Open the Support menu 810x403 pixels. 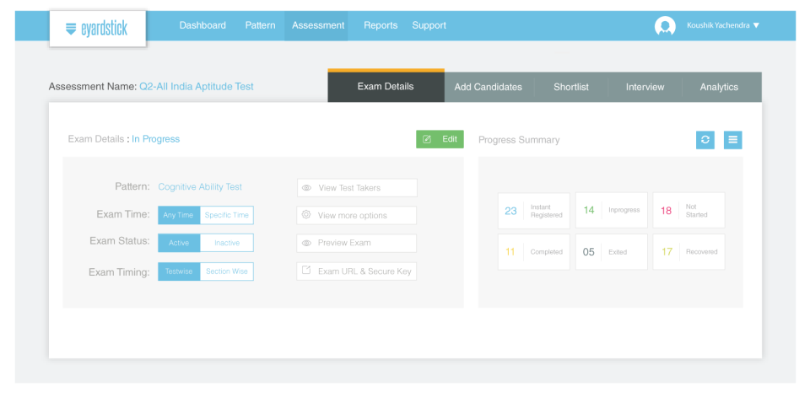[429, 25]
